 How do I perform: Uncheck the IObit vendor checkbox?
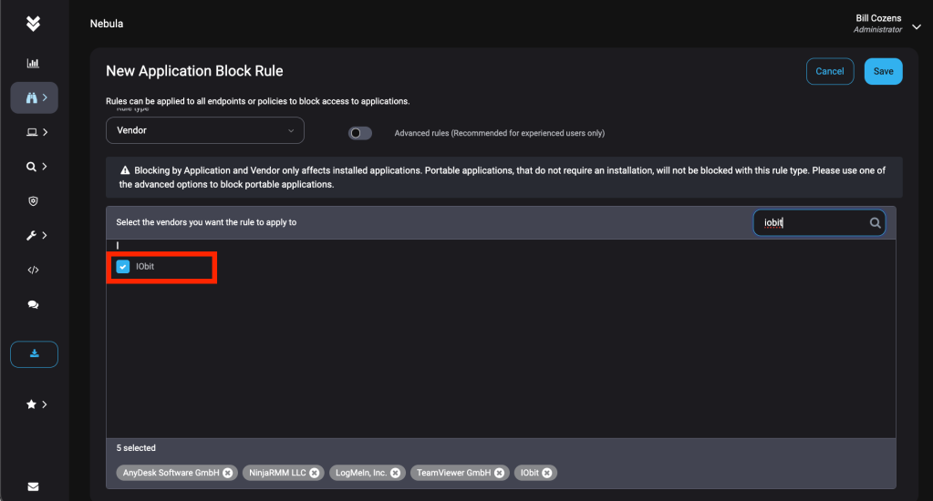122,267
